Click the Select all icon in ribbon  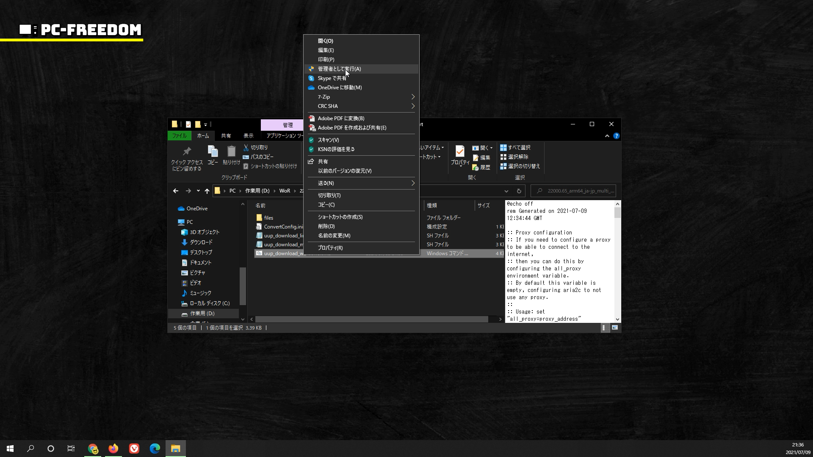[x=503, y=148]
